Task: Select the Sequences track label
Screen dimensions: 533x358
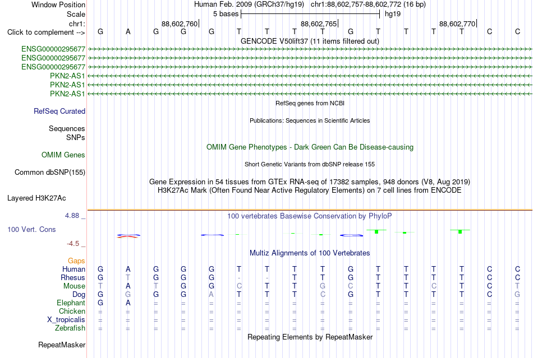Action: click(67, 128)
